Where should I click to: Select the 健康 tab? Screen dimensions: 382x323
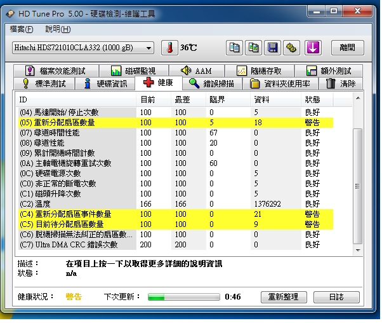coord(159,83)
